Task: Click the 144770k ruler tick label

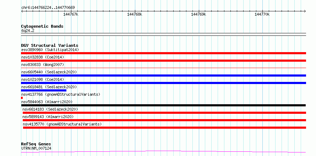Action: click(262, 14)
